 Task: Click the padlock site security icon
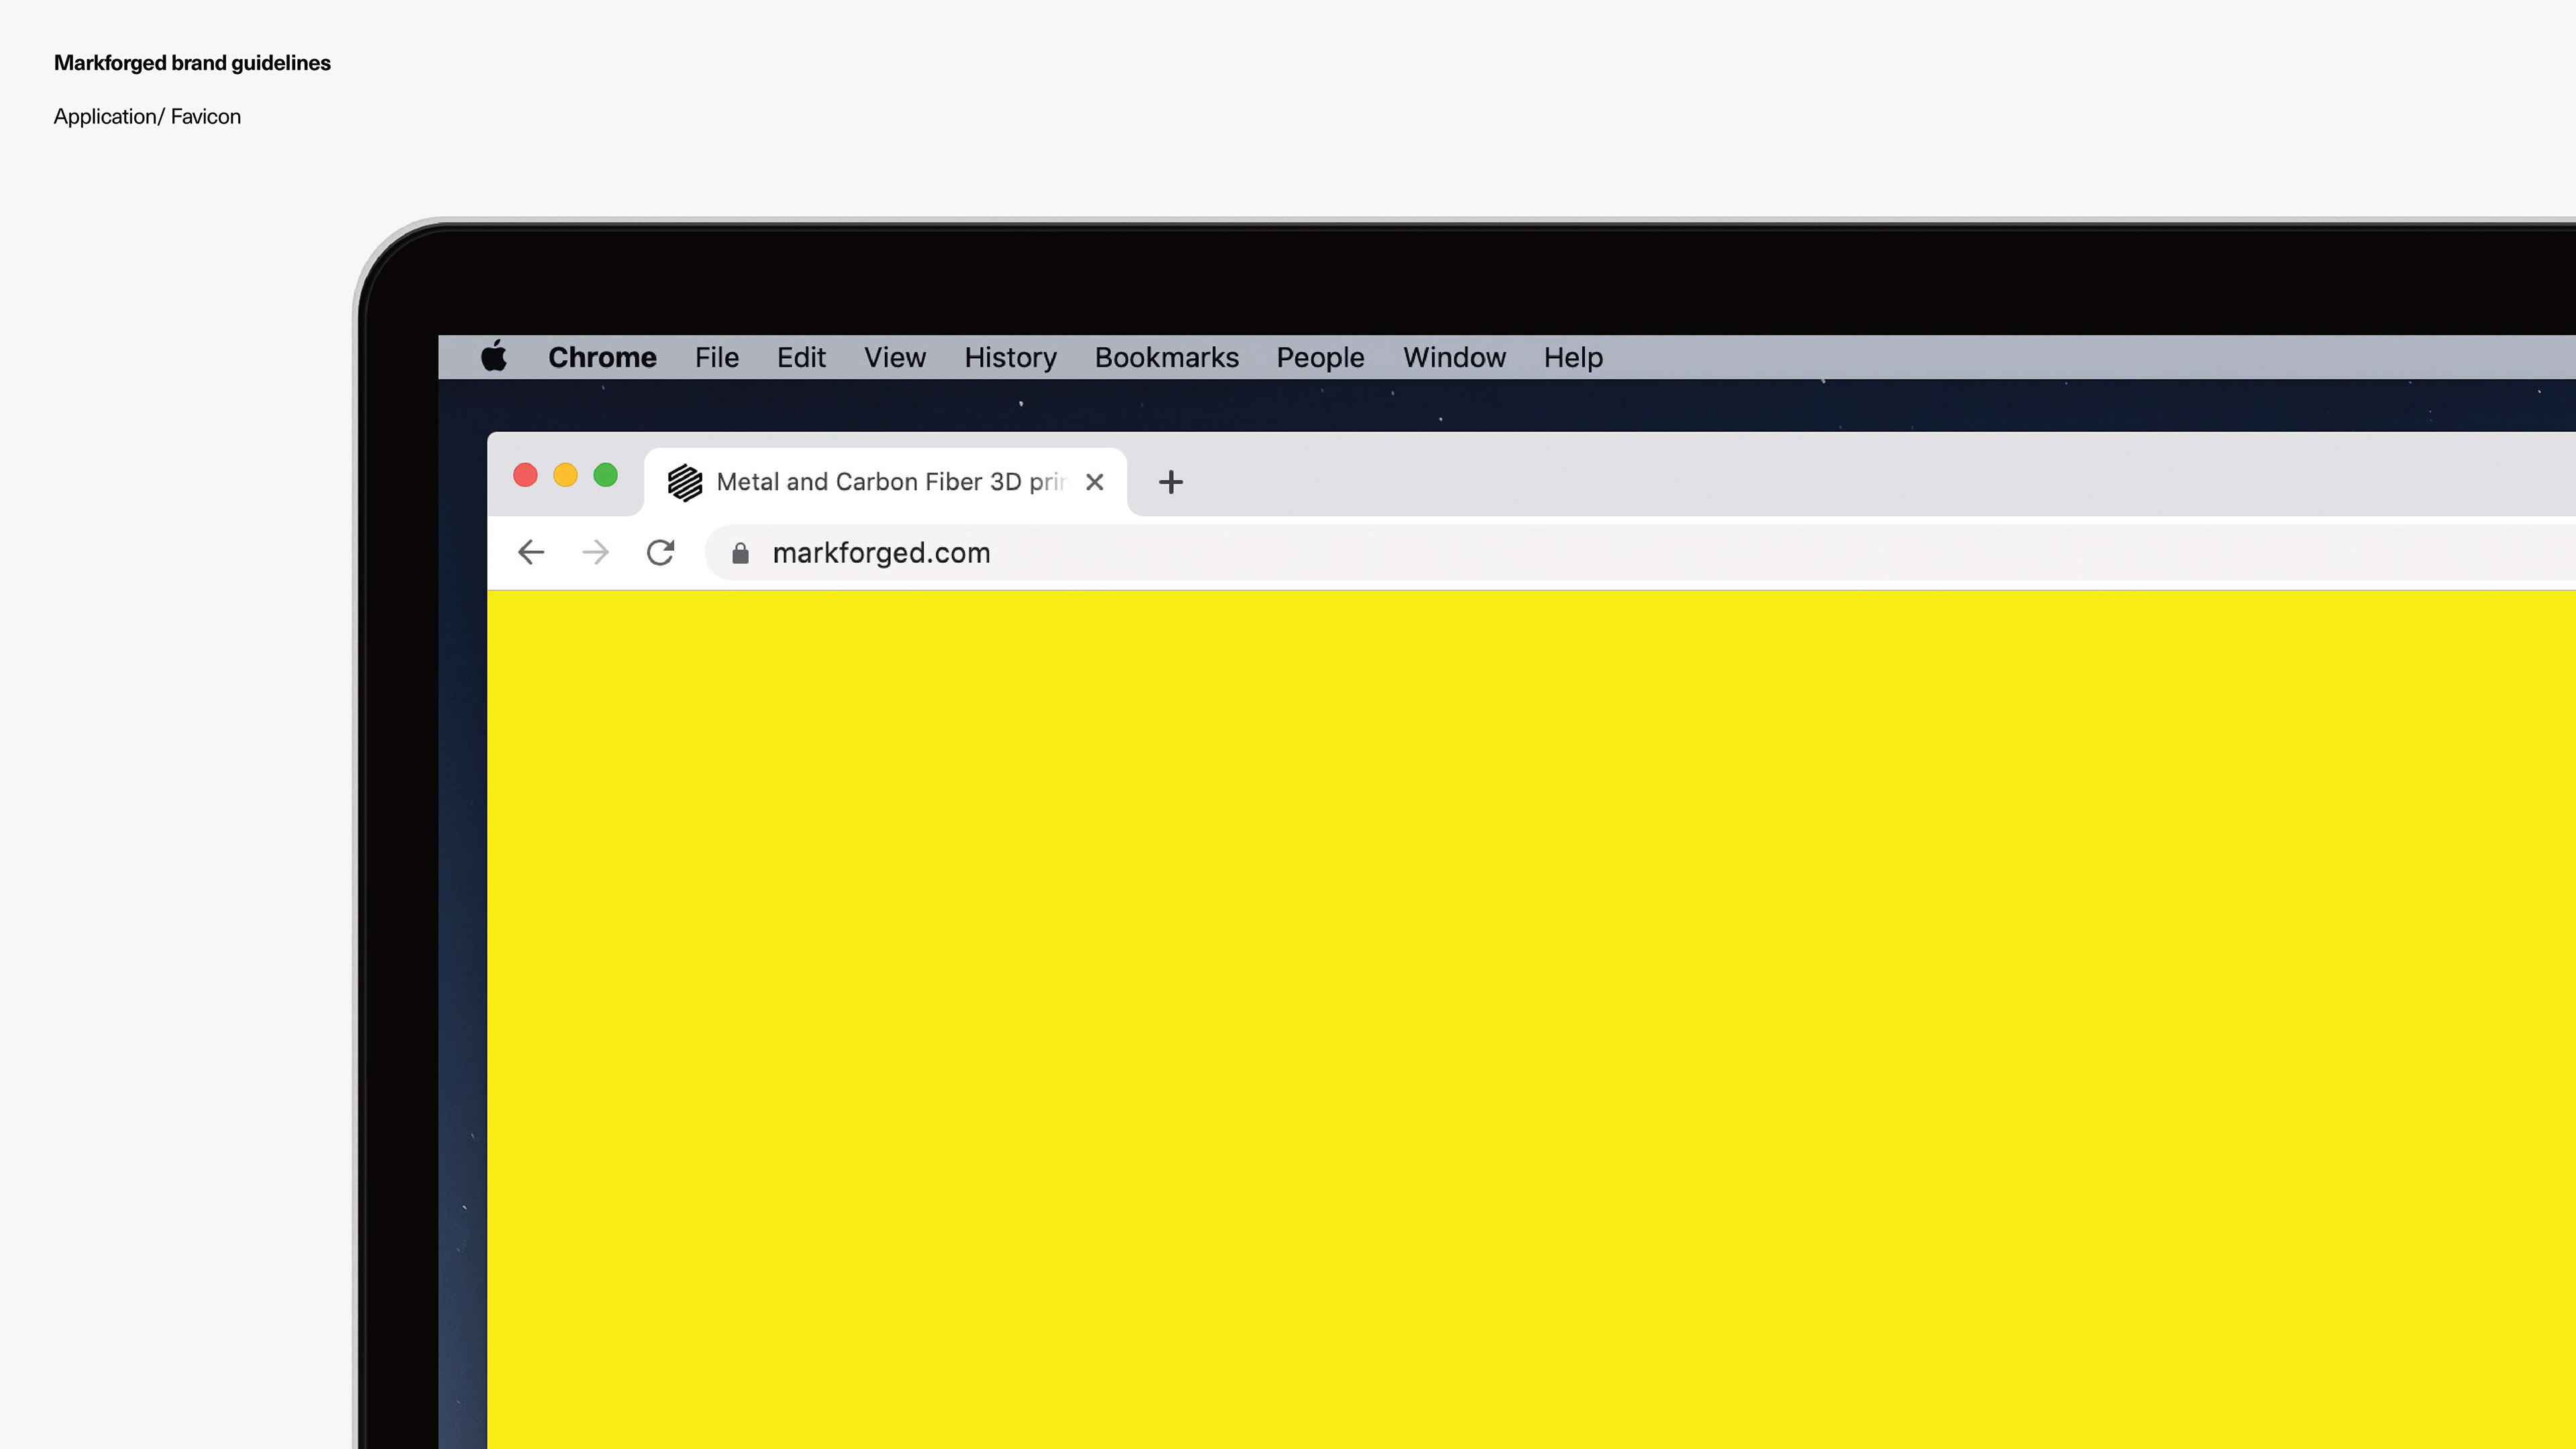740,553
